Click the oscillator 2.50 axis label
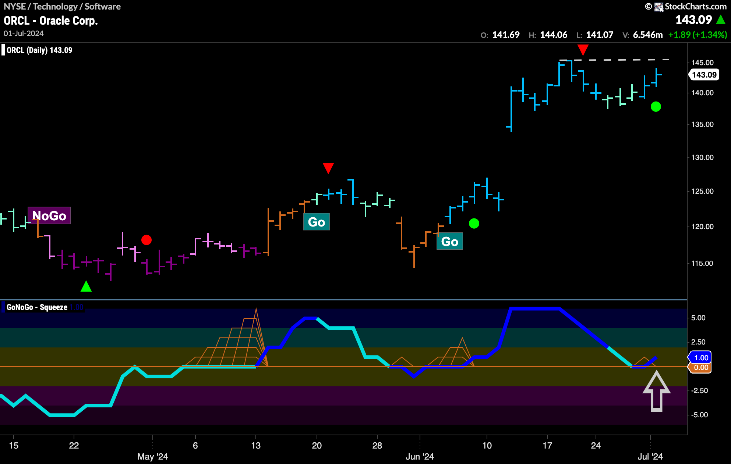Screen dimensions: 731x464 698,342
